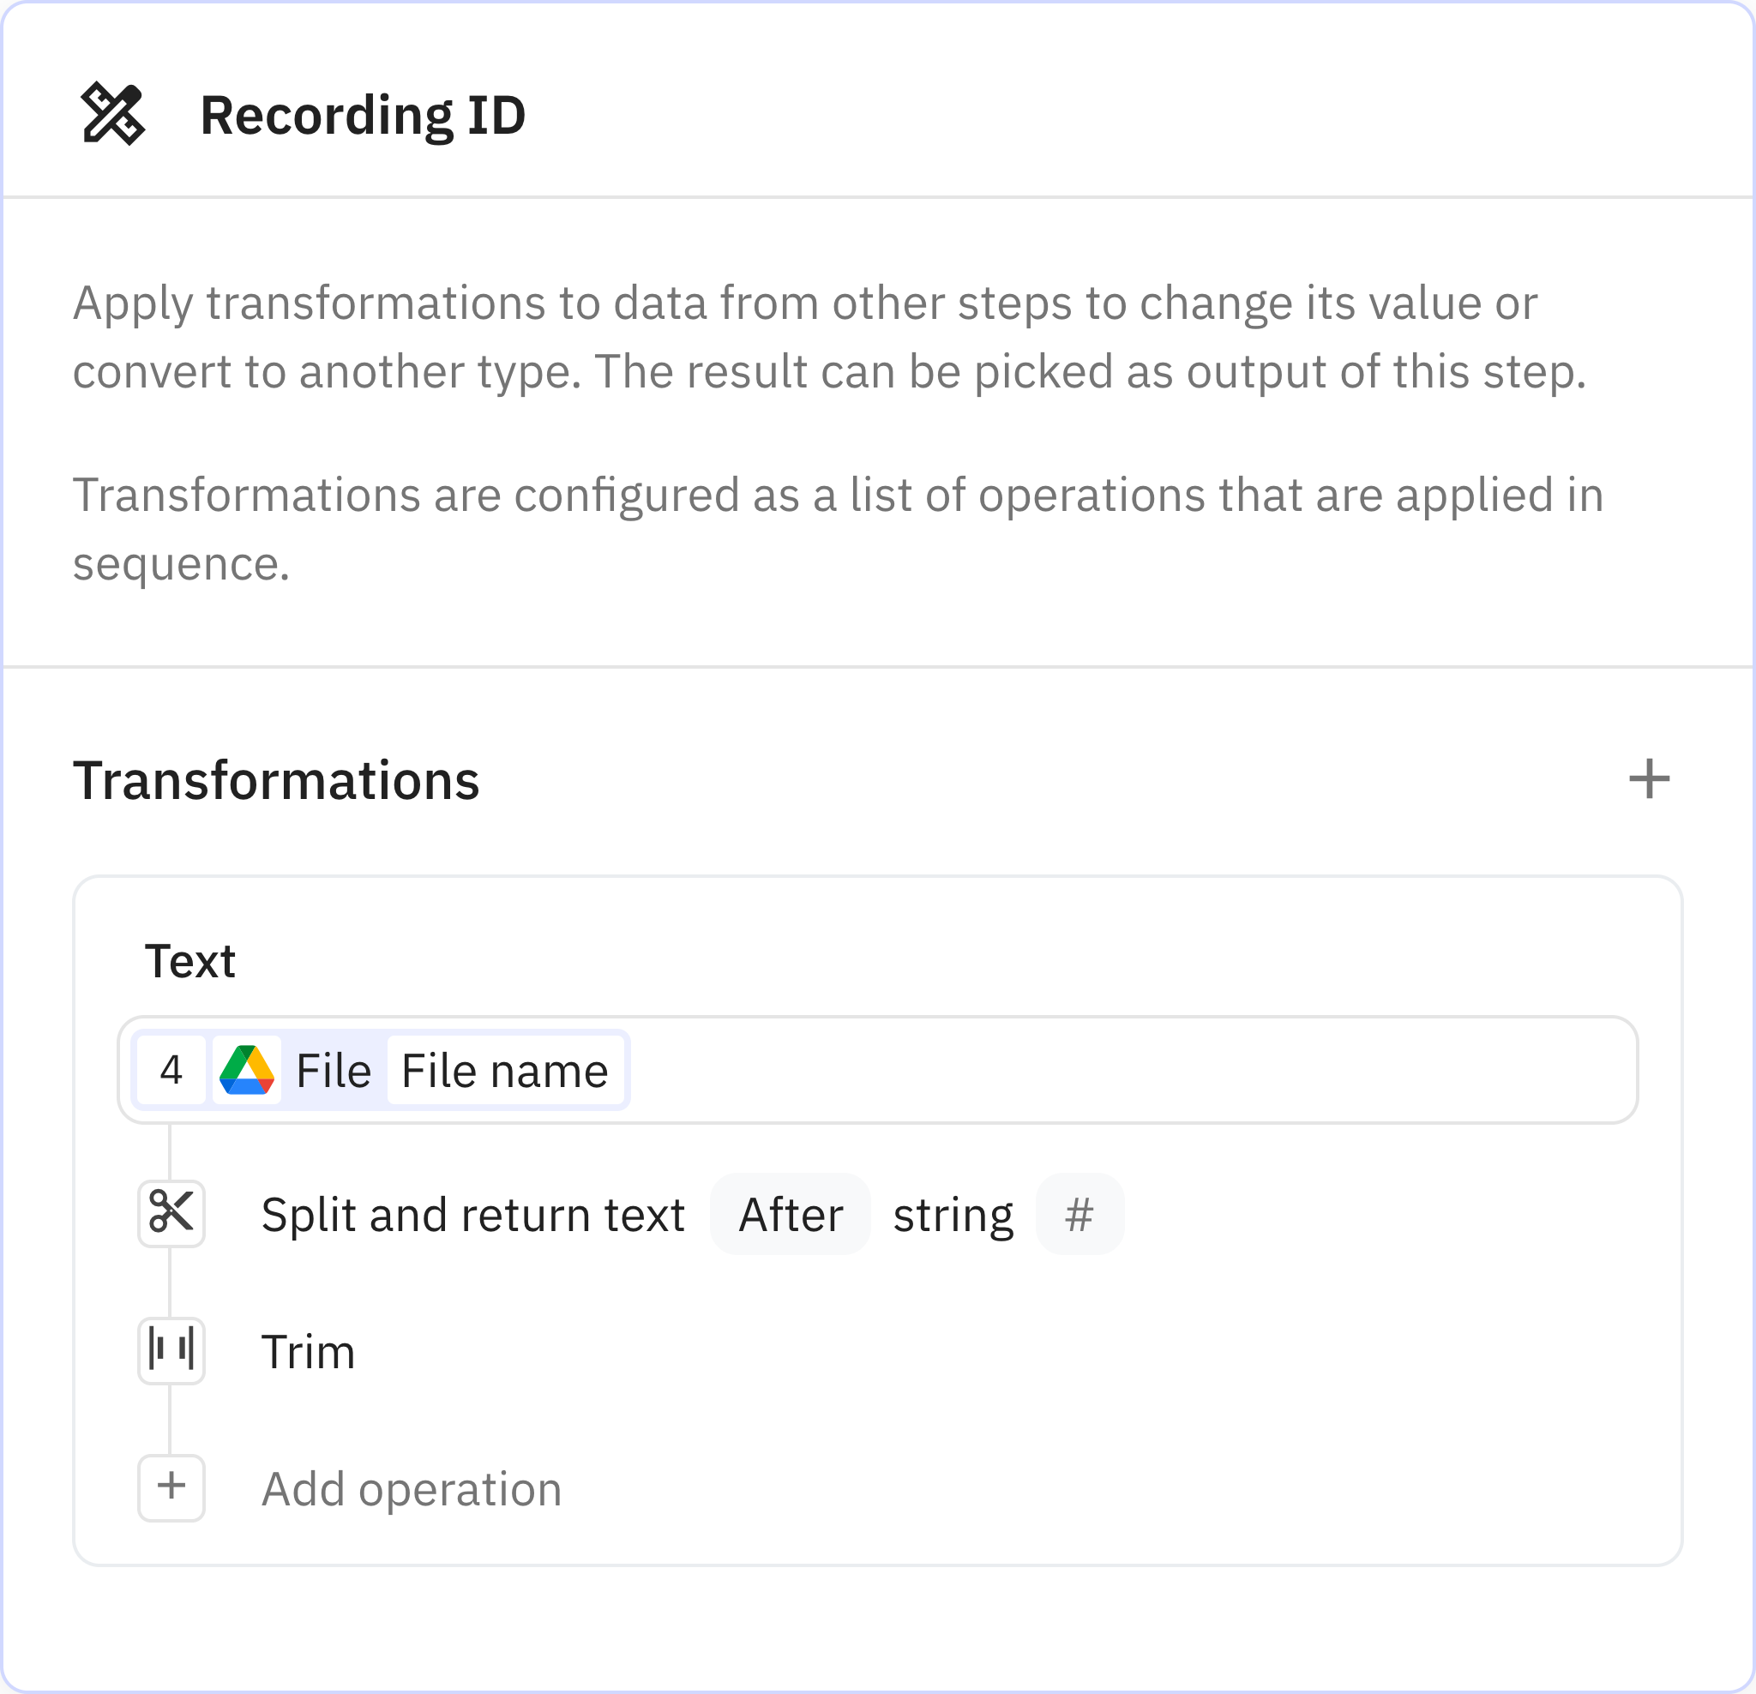This screenshot has height=1694, width=1756.
Task: Edit the # delimiter string value
Action: tap(1079, 1215)
